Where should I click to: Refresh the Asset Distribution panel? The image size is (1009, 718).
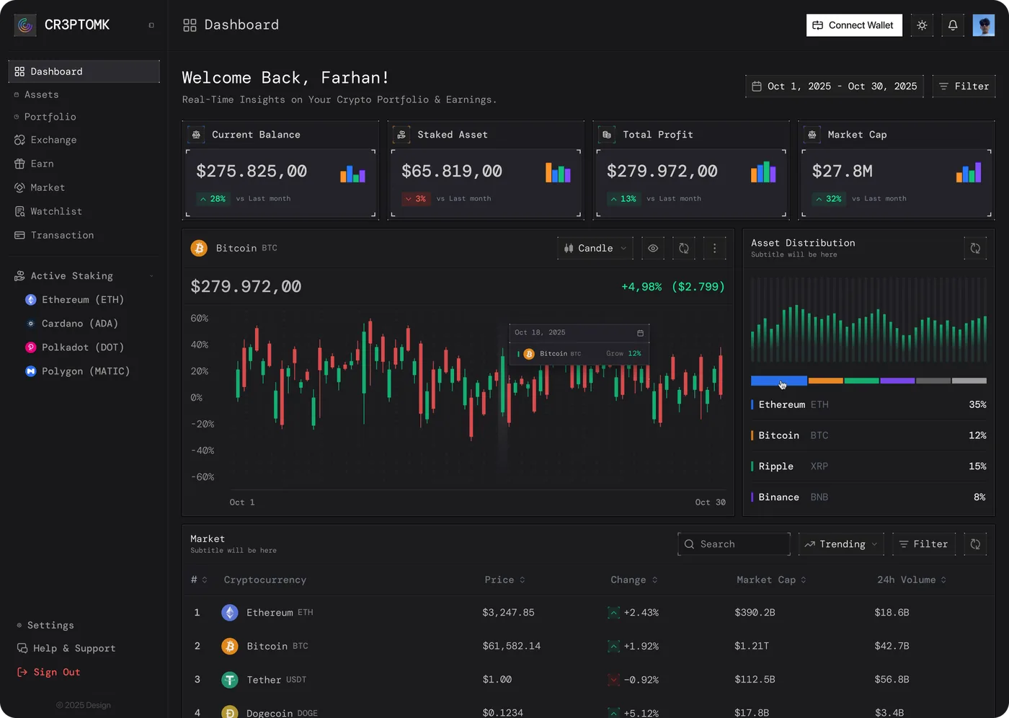pyautogui.click(x=975, y=248)
